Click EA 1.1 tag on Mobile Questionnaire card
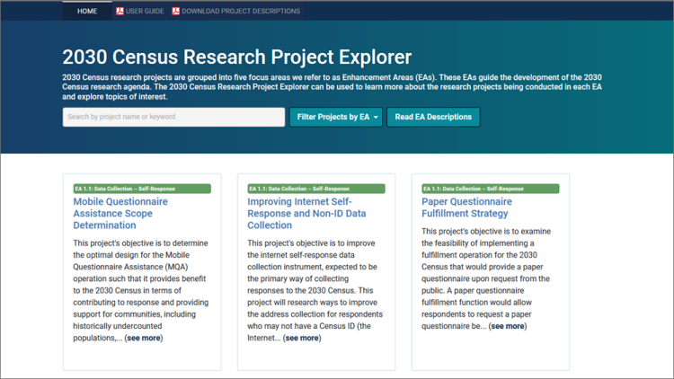Screen dimensions: 674x379 142,189
